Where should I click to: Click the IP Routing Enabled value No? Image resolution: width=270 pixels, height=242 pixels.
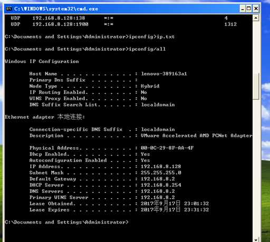pos(144,92)
